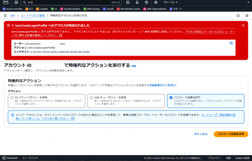The image size is (252, 161).
Task: Open S3 favorite shortcut
Action: coord(54,9)
